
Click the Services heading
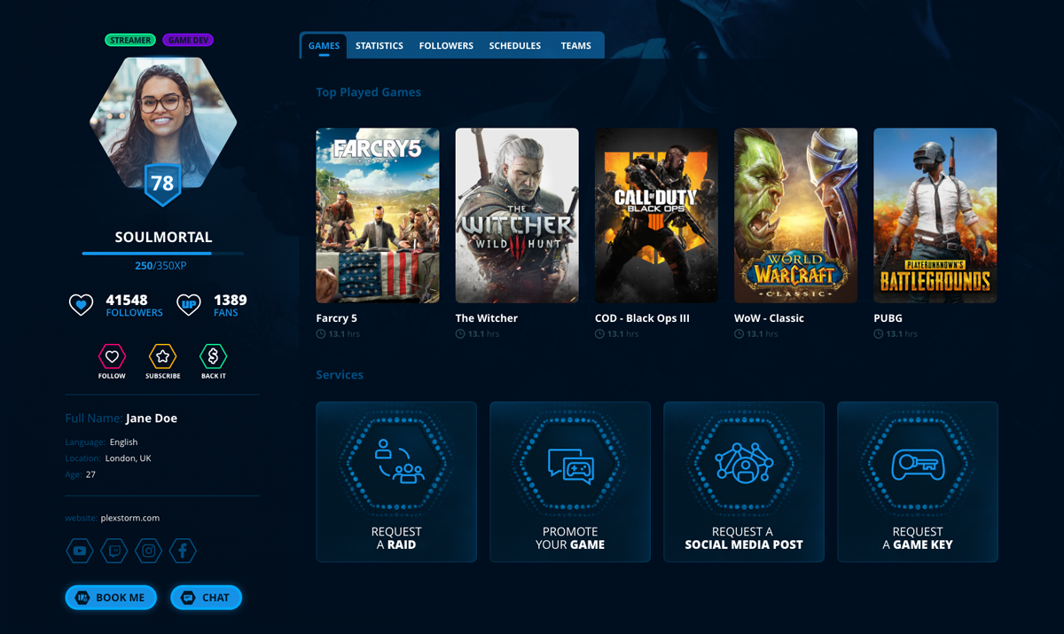[340, 375]
